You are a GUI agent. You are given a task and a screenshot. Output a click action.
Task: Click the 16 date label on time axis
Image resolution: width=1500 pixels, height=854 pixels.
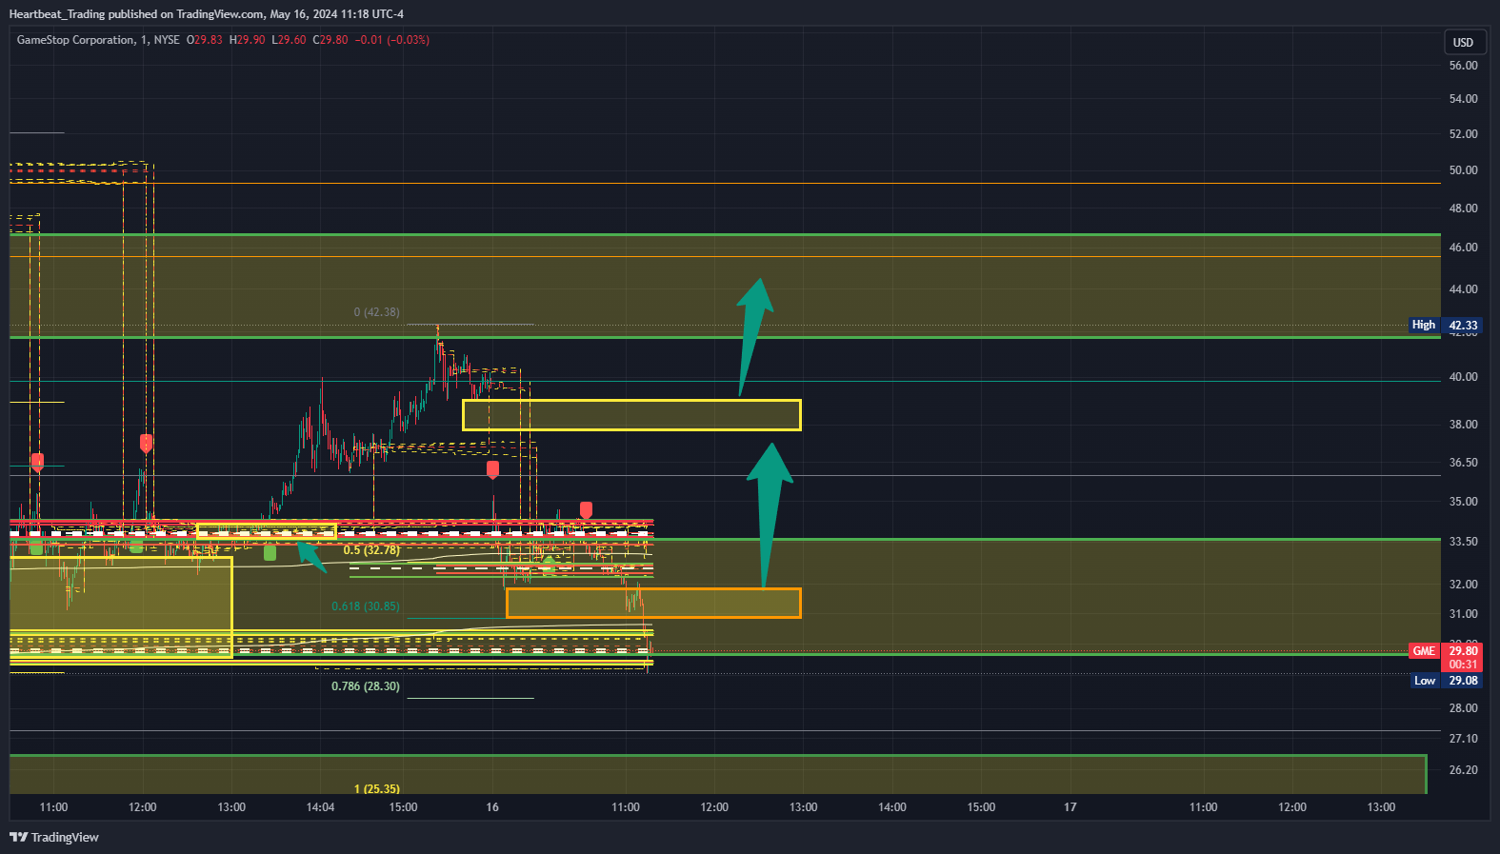point(492,807)
